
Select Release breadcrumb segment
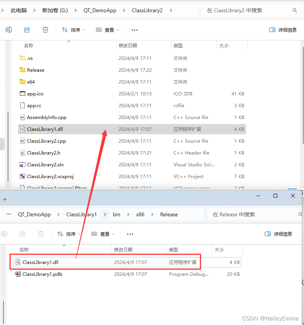point(169,214)
